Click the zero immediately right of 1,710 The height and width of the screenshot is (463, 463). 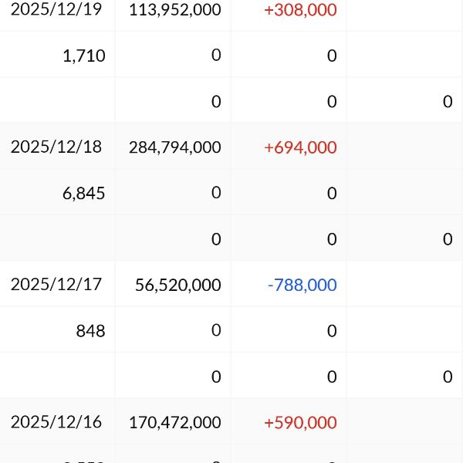[216, 55]
